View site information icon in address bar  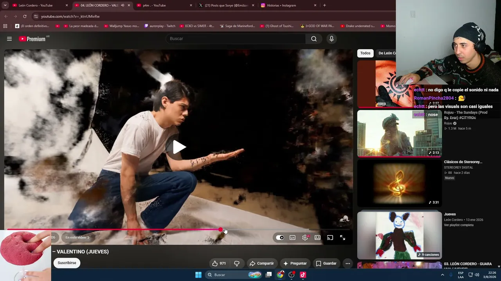tap(36, 16)
